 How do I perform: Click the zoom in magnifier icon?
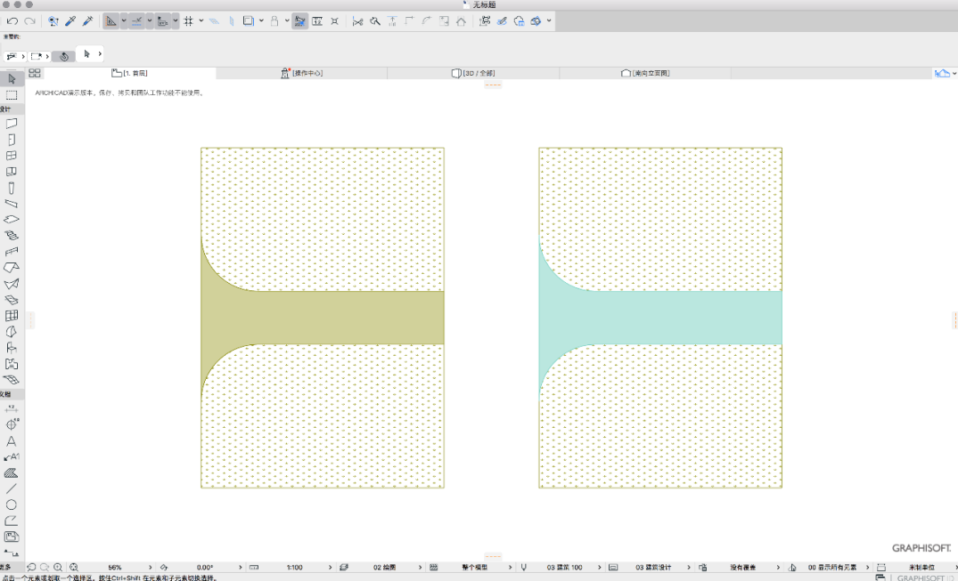click(58, 567)
